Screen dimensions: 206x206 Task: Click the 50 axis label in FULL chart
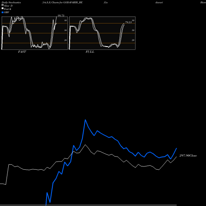(133, 30)
